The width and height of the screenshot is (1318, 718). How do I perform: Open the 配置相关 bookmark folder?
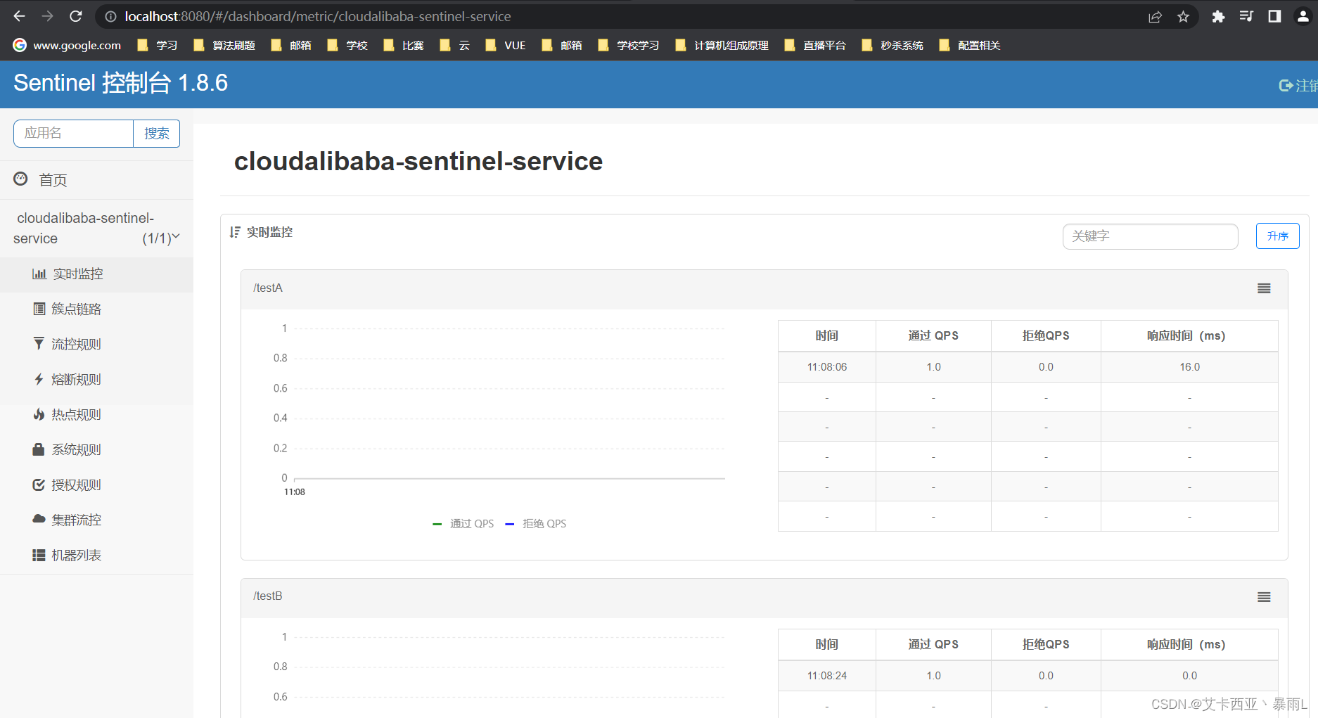coord(970,45)
